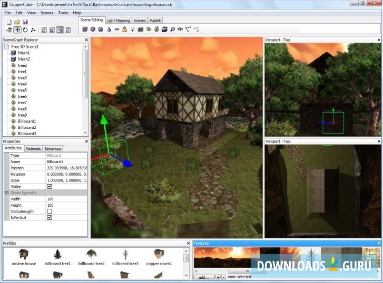Open the Behaviour properties tab
The image size is (383, 283).
(53, 148)
